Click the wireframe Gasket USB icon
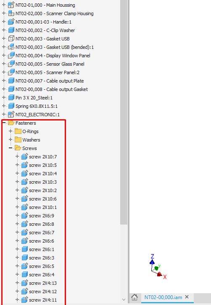The image size is (211, 305). click(11, 38)
